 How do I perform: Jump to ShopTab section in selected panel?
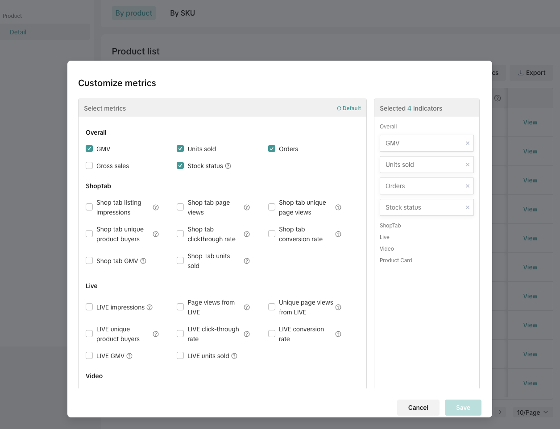click(x=390, y=226)
